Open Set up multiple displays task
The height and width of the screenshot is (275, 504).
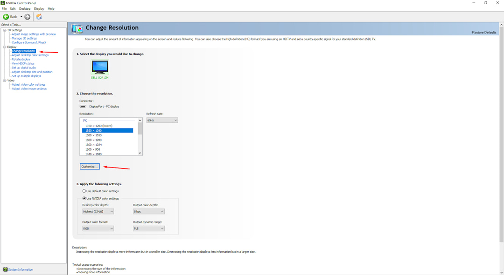coord(27,76)
